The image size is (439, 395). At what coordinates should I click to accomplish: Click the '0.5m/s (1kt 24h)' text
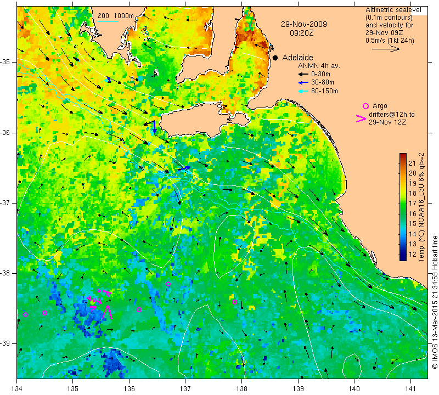coord(390,40)
